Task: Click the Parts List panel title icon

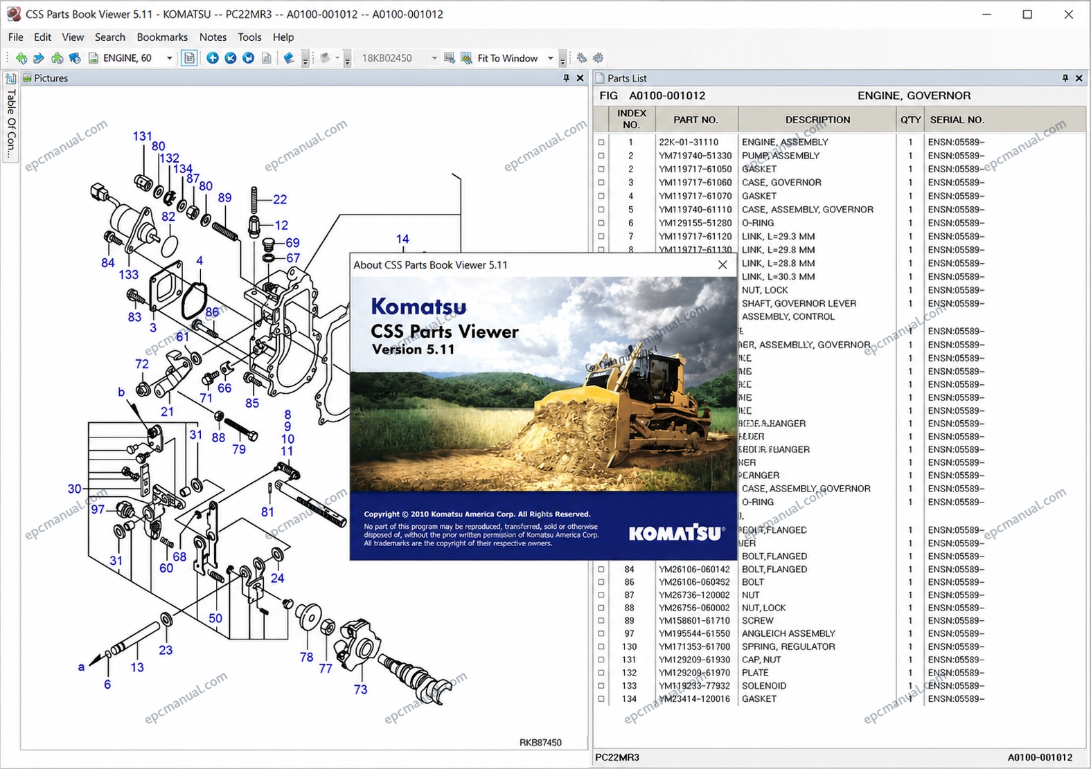Action: (601, 78)
